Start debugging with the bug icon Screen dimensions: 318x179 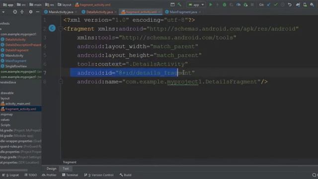pos(224,4)
